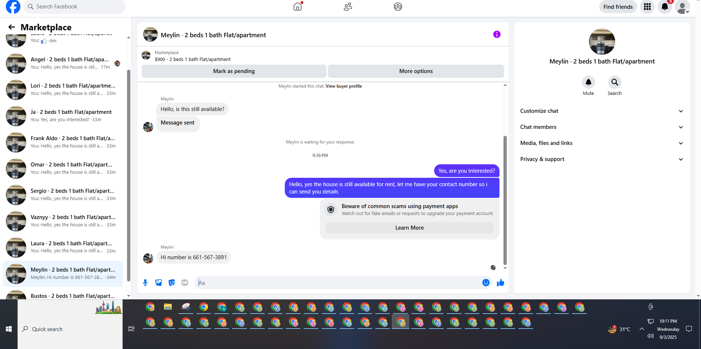Open the Friends icon in top navigation
Viewport: 701px width, 349px height.
tap(348, 7)
